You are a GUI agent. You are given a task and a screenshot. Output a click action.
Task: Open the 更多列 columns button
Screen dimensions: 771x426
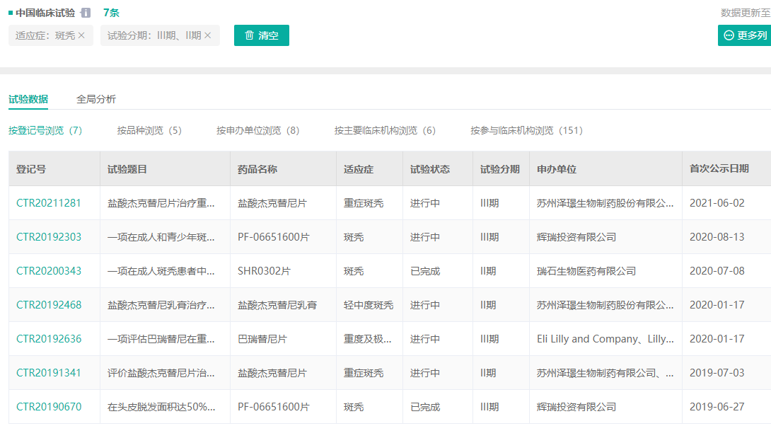click(744, 35)
